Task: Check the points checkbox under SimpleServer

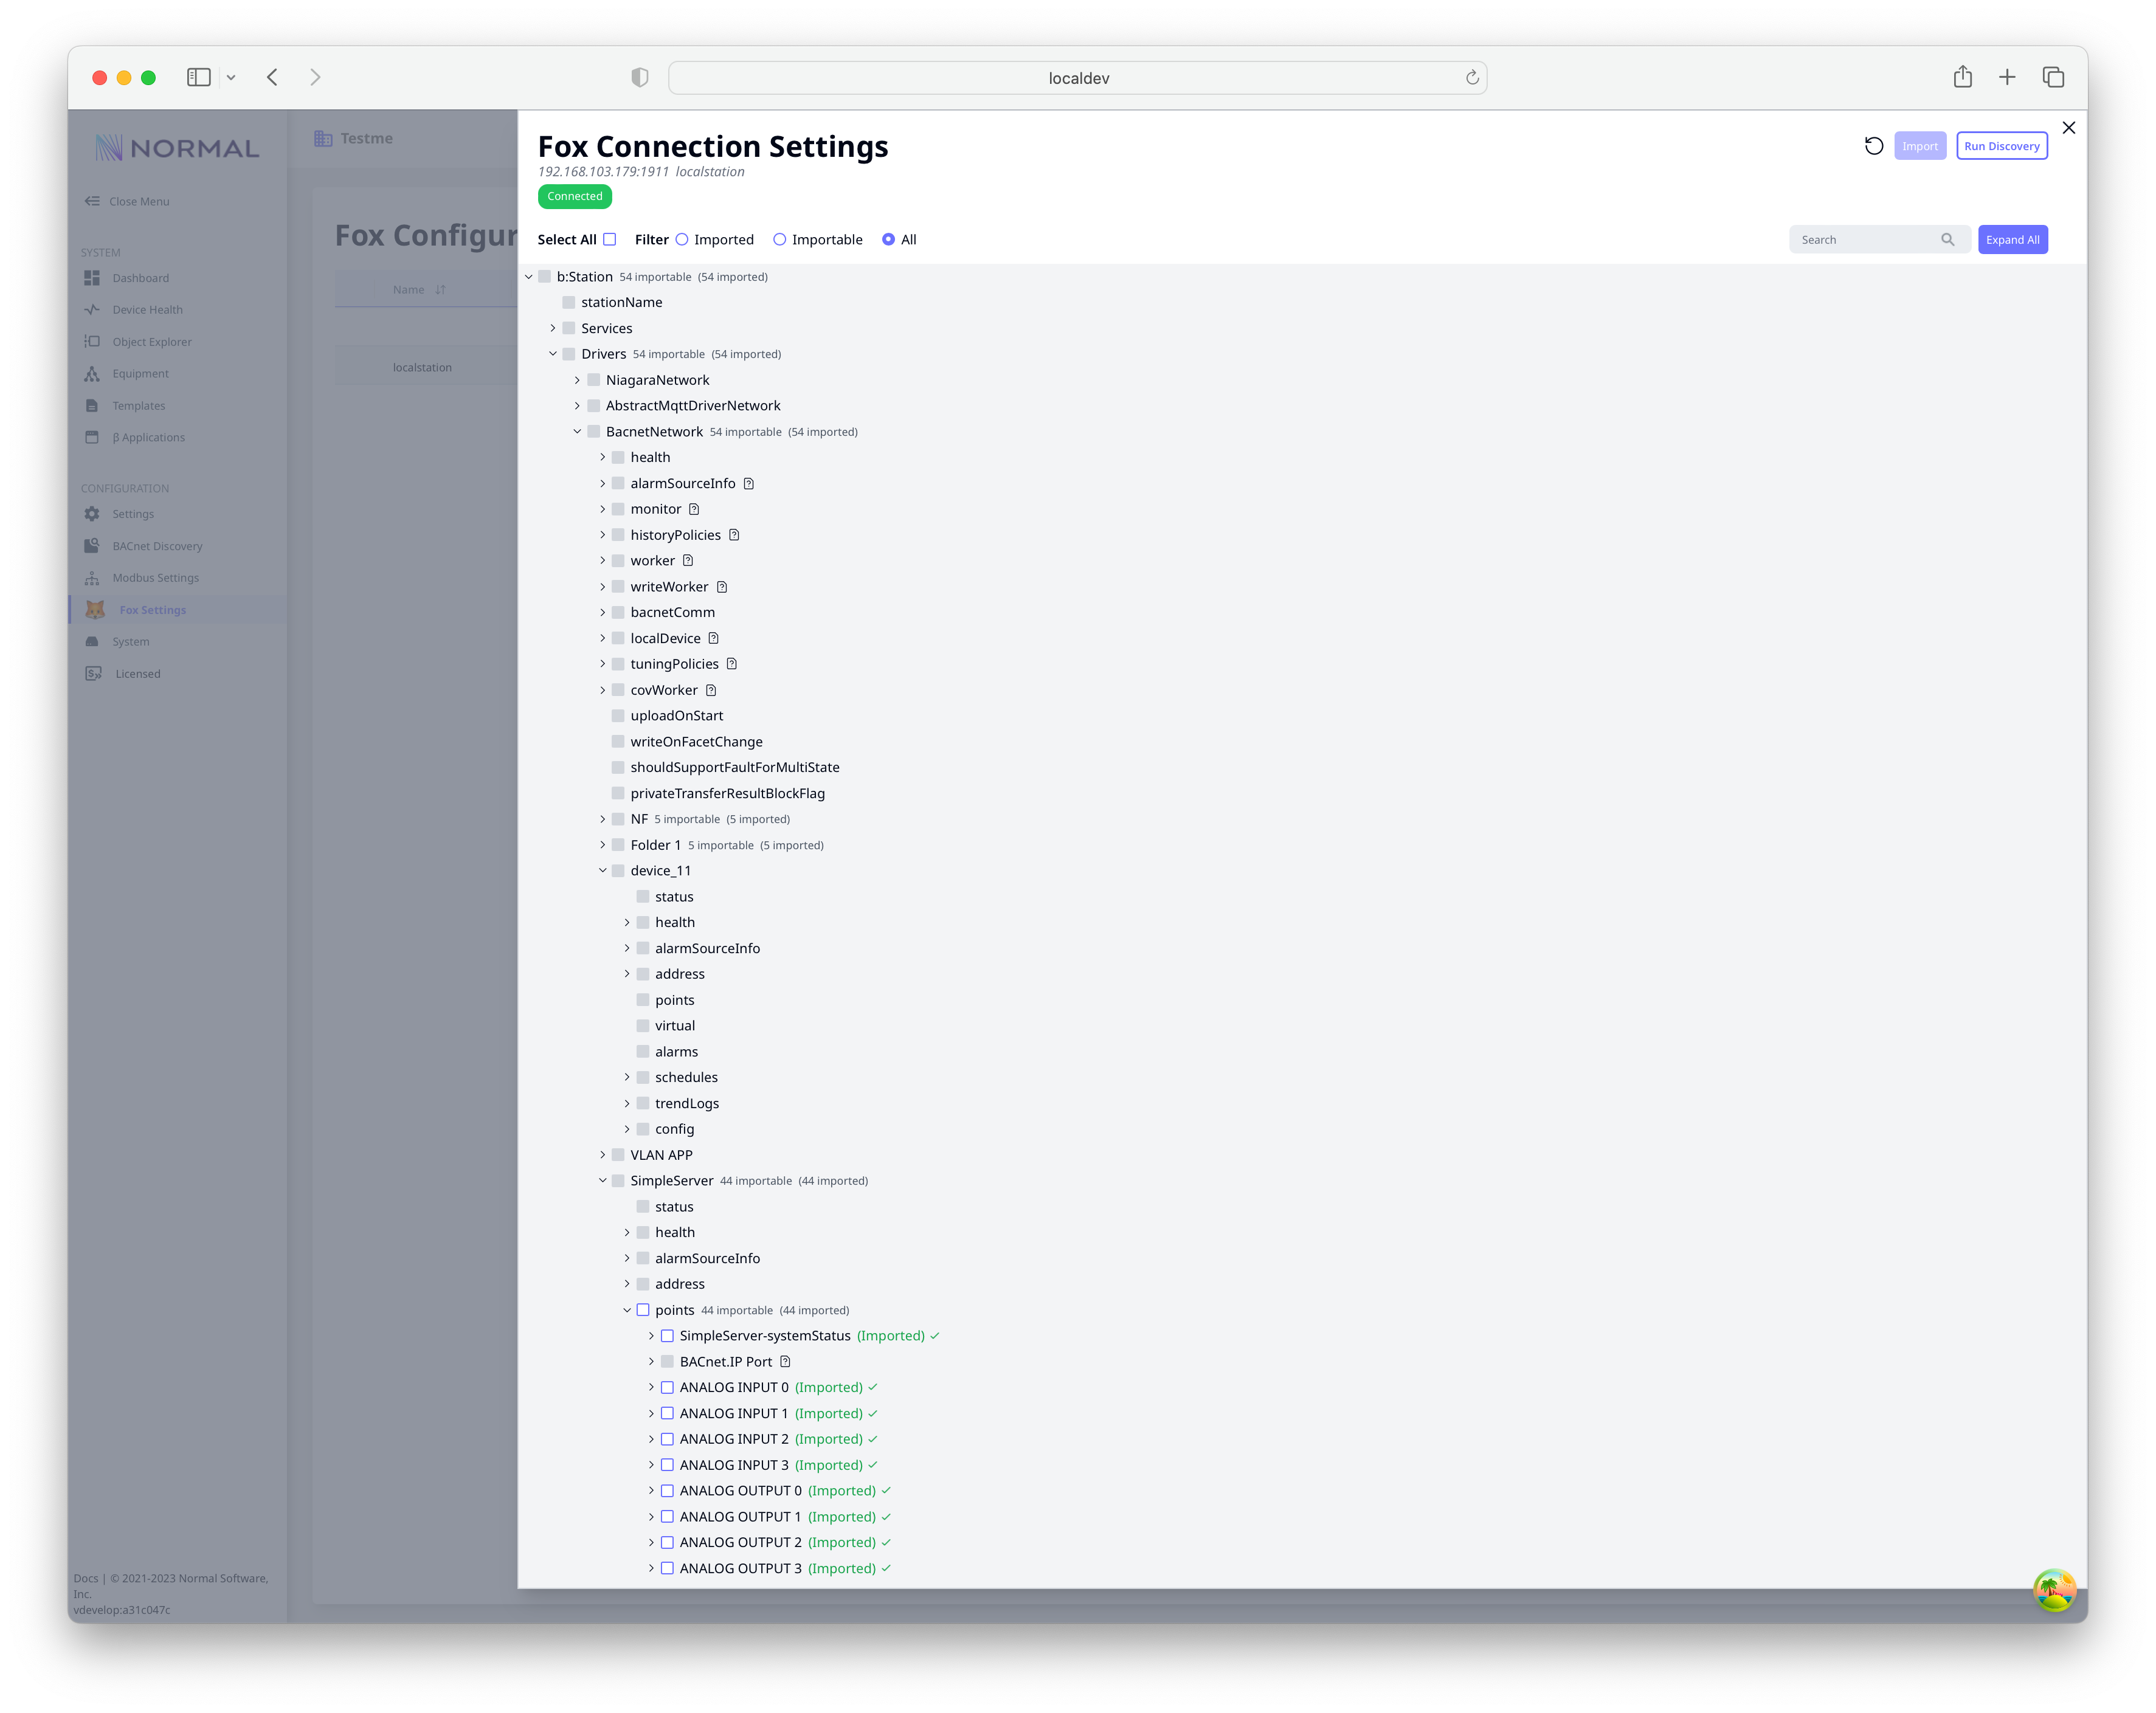Action: 643,1310
